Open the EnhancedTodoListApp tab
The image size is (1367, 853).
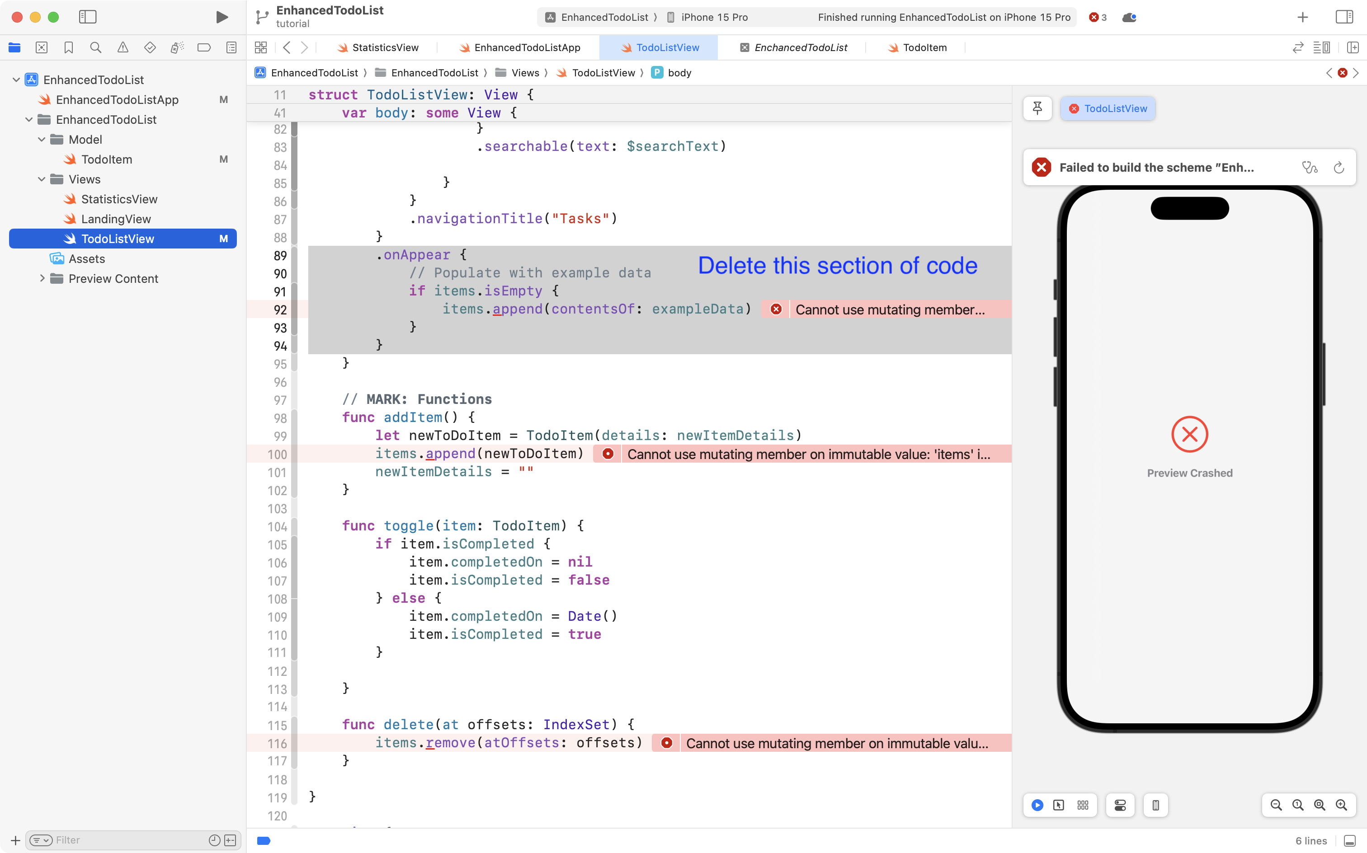[x=528, y=47]
